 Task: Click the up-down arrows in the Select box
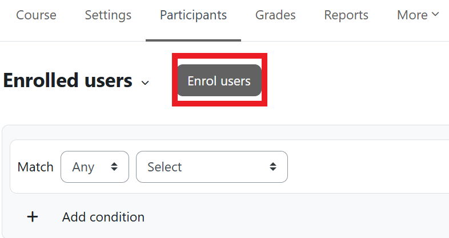pos(273,167)
